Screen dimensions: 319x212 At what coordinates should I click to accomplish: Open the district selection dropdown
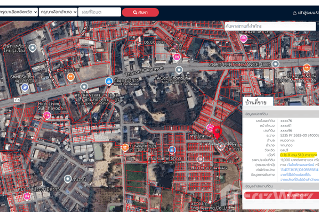click(58, 12)
